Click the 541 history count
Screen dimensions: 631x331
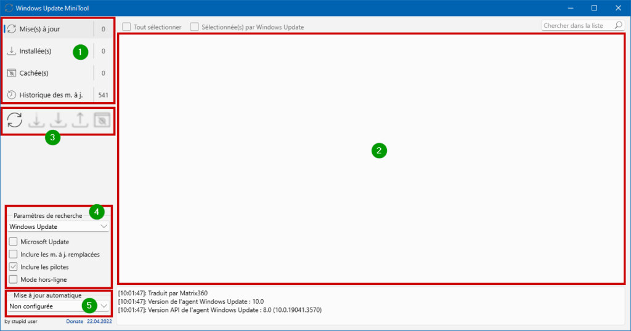[x=104, y=95]
